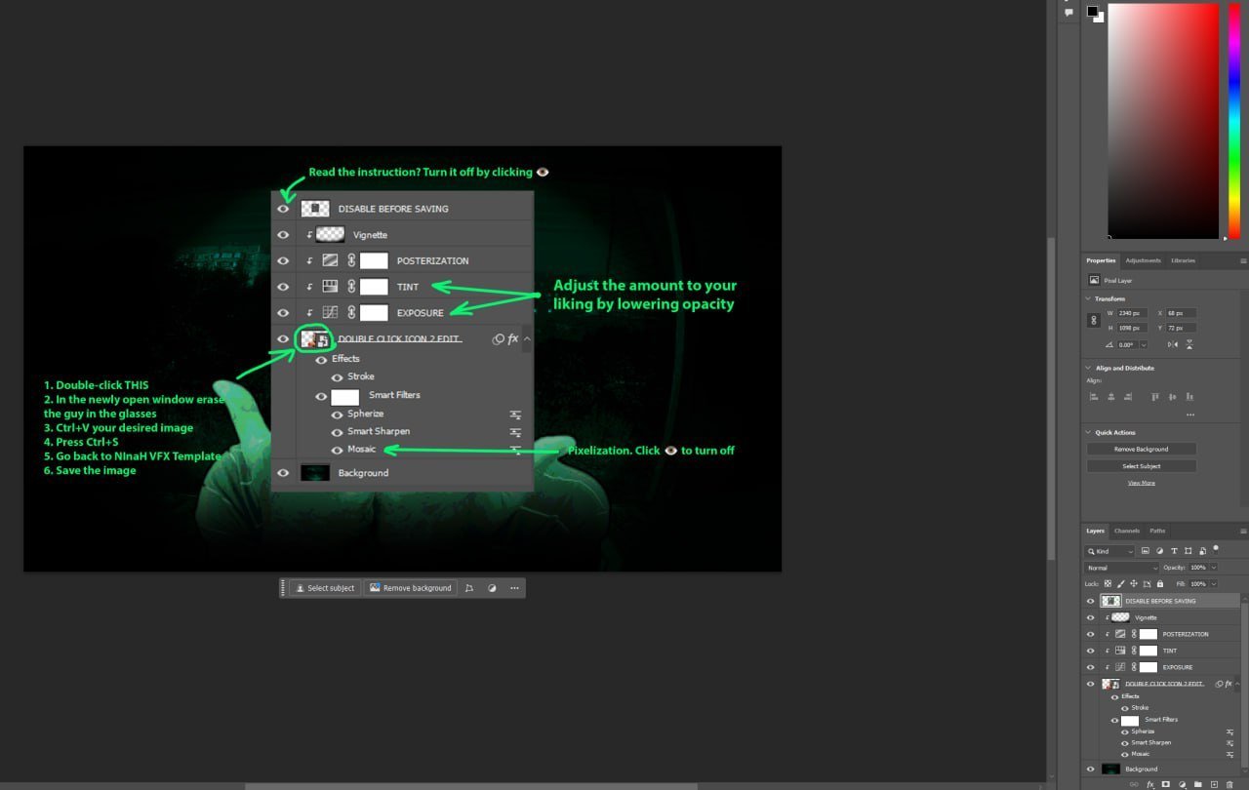This screenshot has height=790, width=1249.
Task: Open Mosaic filter blending options icon
Action: tap(1229, 754)
